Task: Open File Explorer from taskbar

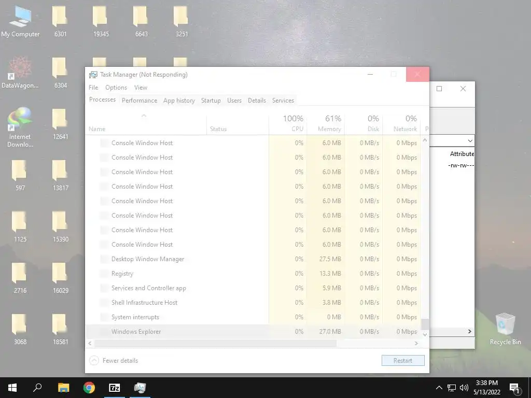Action: [x=63, y=388]
